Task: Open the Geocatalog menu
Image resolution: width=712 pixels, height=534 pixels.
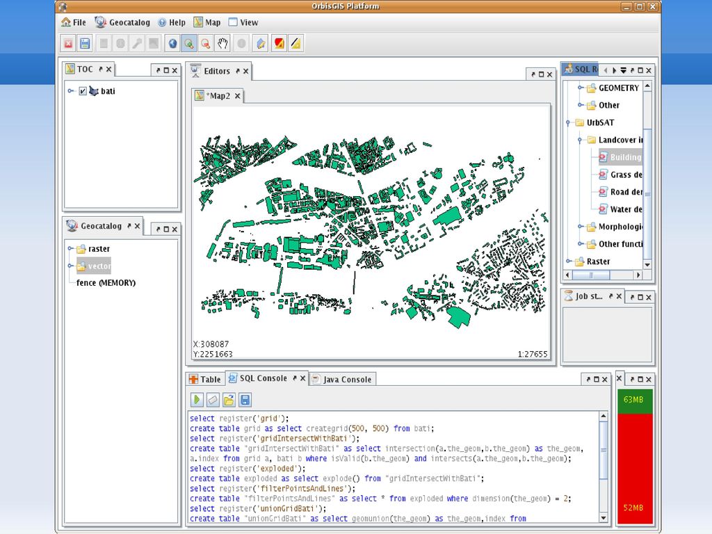Action: point(122,22)
